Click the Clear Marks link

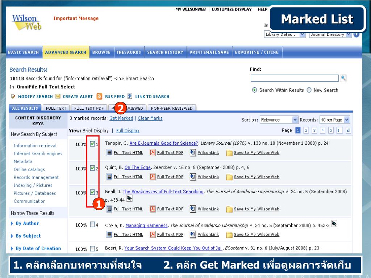(150, 118)
